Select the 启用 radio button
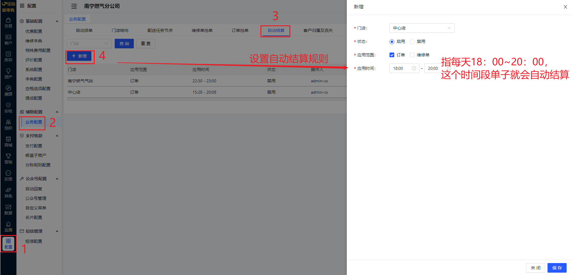The width and height of the screenshot is (572, 275). click(x=392, y=42)
